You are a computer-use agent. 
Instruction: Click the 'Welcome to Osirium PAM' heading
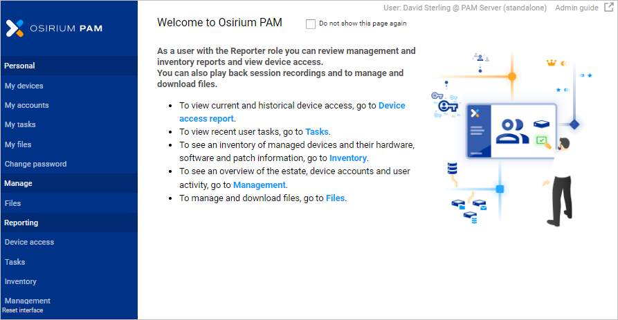(x=219, y=22)
